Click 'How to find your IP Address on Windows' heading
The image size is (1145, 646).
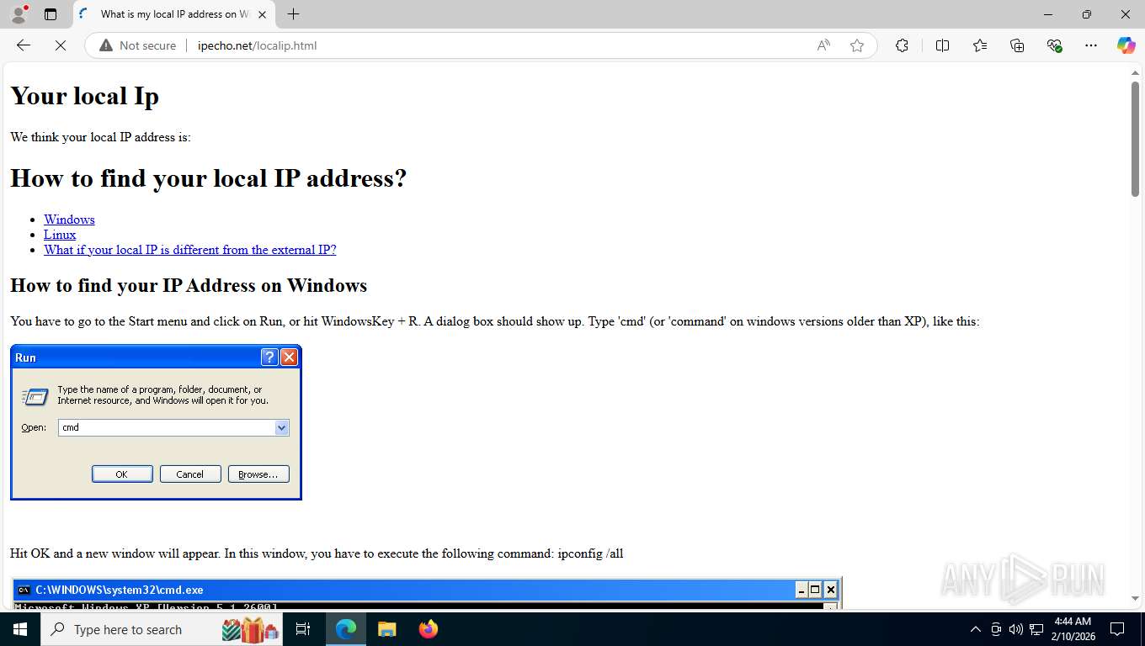coord(189,285)
